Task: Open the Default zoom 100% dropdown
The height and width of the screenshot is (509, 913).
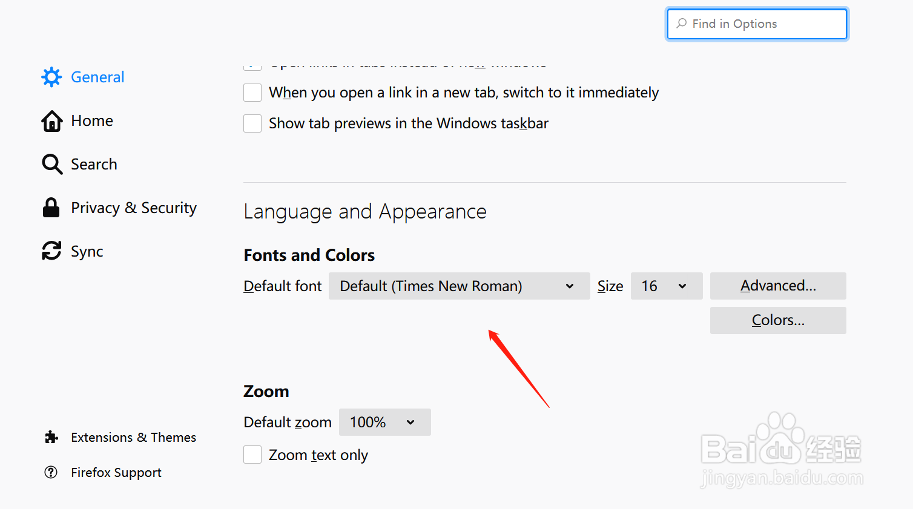Action: [x=384, y=422]
